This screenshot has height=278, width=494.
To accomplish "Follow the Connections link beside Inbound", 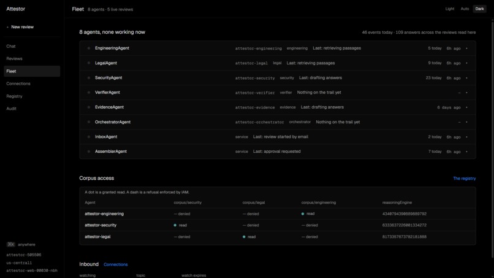I will point(116,264).
